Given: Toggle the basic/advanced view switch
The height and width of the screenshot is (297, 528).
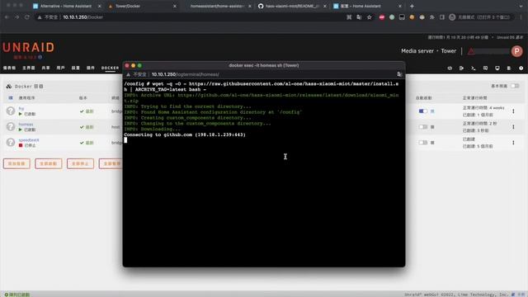Looking at the screenshot, I should 515,86.
